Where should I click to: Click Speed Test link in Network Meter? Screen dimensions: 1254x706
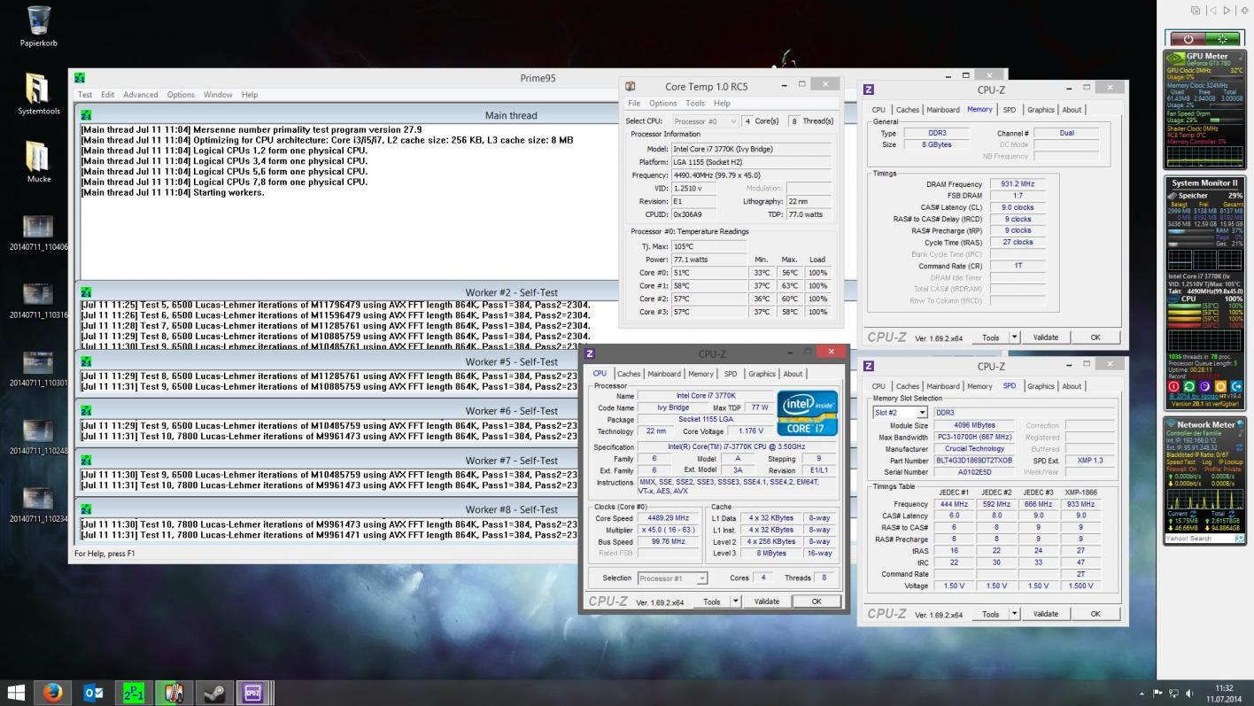(1180, 462)
